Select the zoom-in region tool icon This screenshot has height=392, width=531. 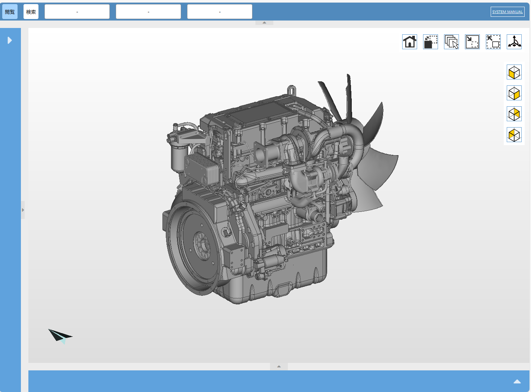[x=472, y=42]
